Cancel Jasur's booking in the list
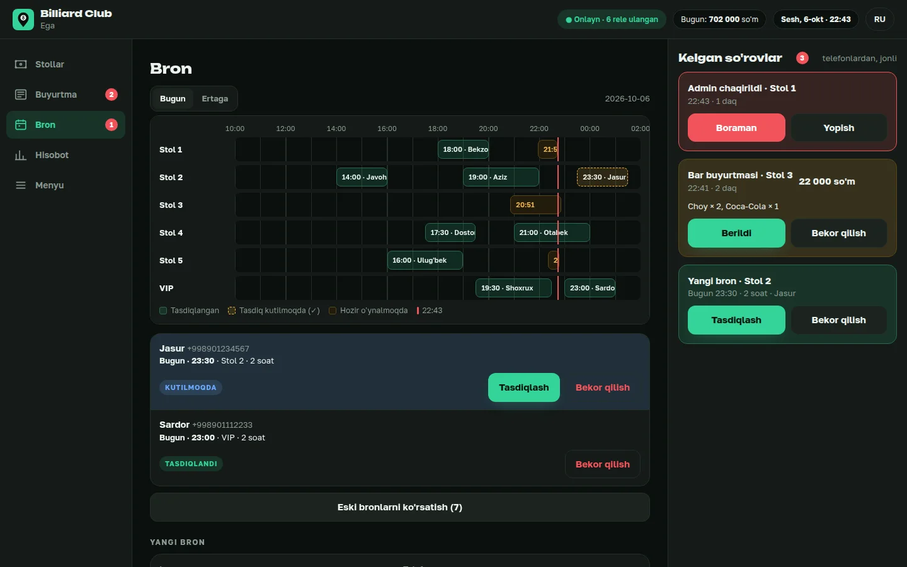907x567 pixels. click(x=603, y=387)
